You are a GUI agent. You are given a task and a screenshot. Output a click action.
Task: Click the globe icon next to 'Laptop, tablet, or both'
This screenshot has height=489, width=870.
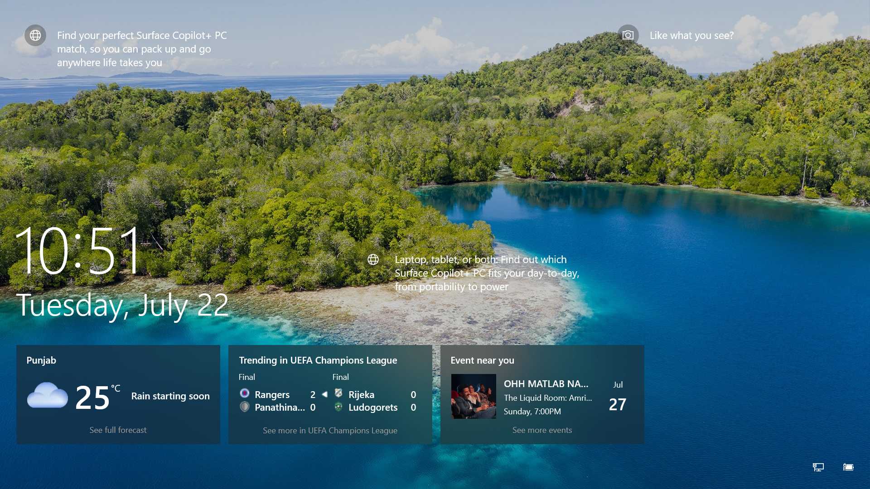coord(373,259)
